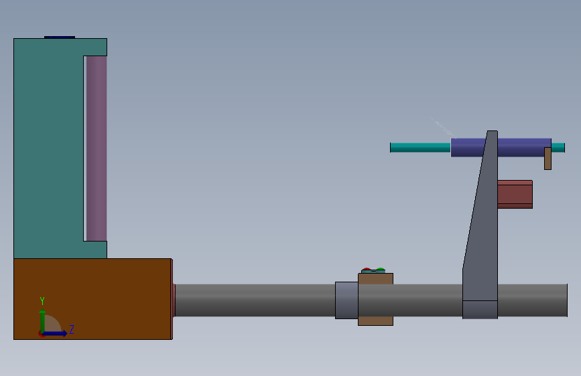Pick the red dome atop the slider block
Viewport: 581px width, 376px height.
367,270
